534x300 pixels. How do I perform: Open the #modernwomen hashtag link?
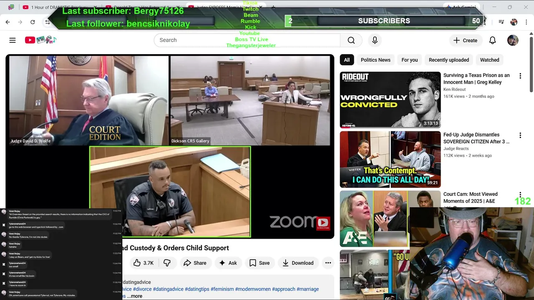pyautogui.click(x=253, y=289)
